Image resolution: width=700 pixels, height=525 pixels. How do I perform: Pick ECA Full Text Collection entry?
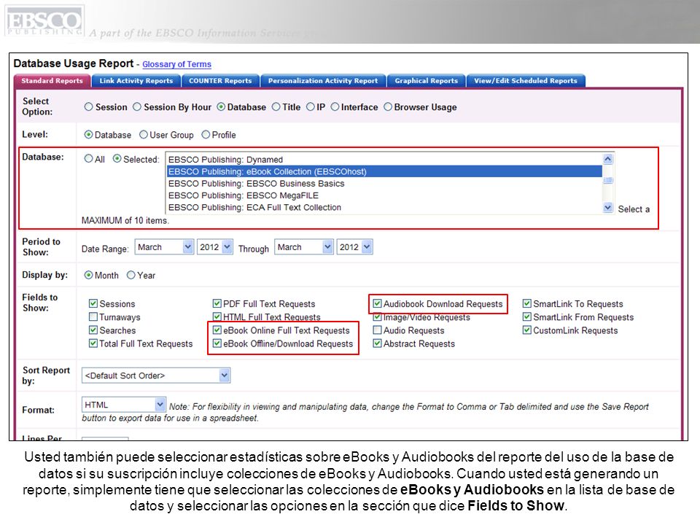[x=384, y=208]
